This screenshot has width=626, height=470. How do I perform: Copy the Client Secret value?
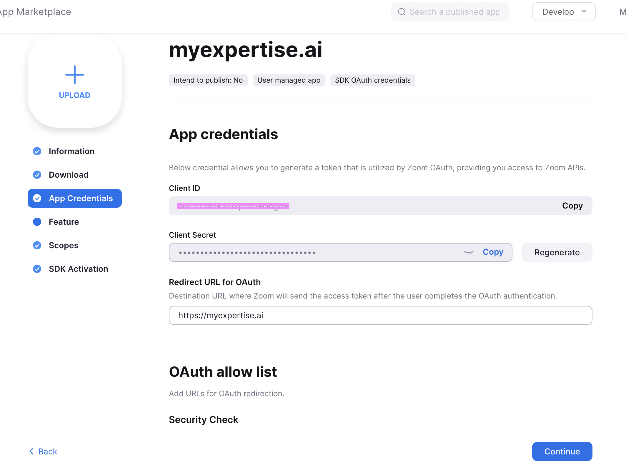pyautogui.click(x=493, y=252)
